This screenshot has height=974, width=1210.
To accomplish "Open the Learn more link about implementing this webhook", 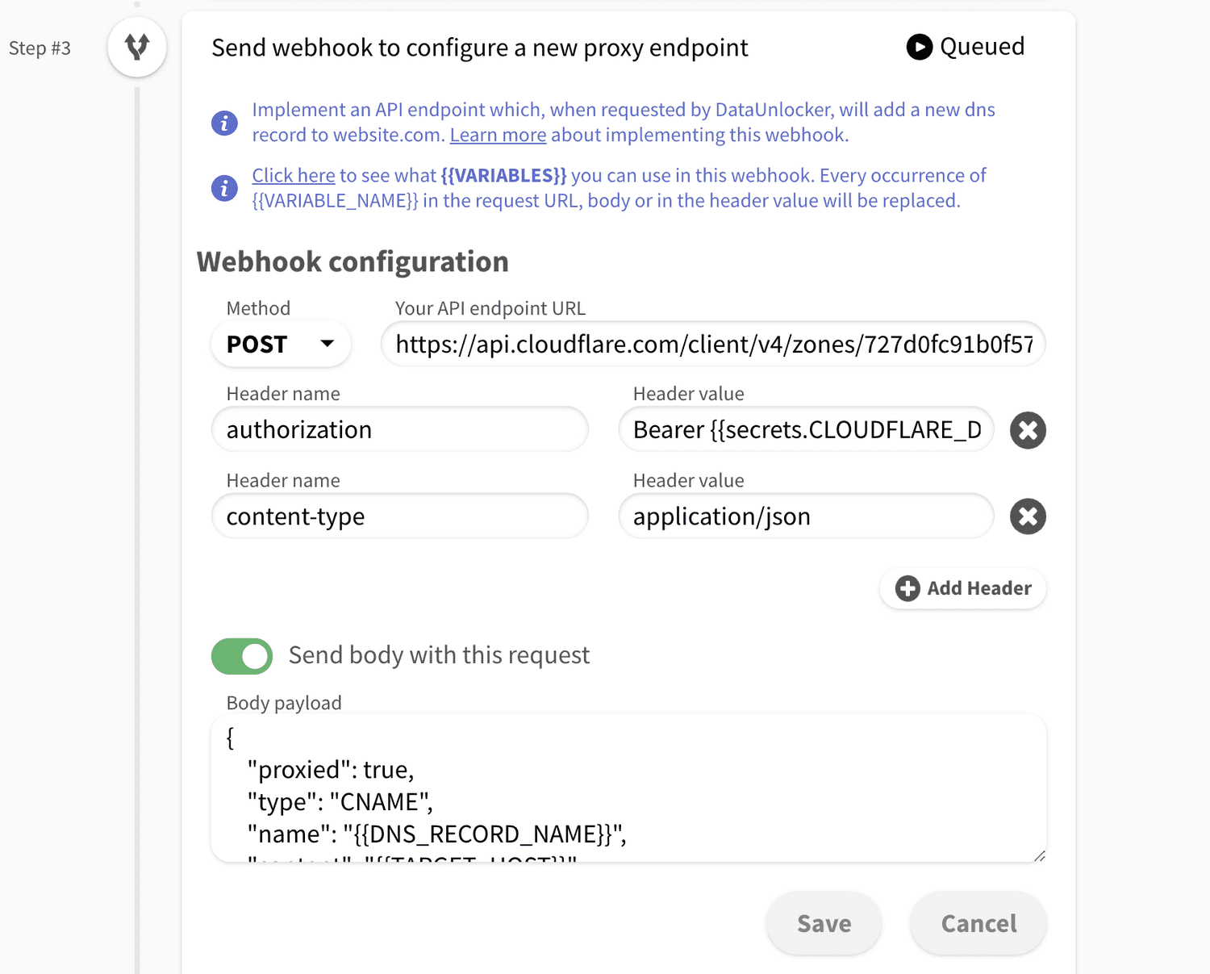I will coord(498,135).
